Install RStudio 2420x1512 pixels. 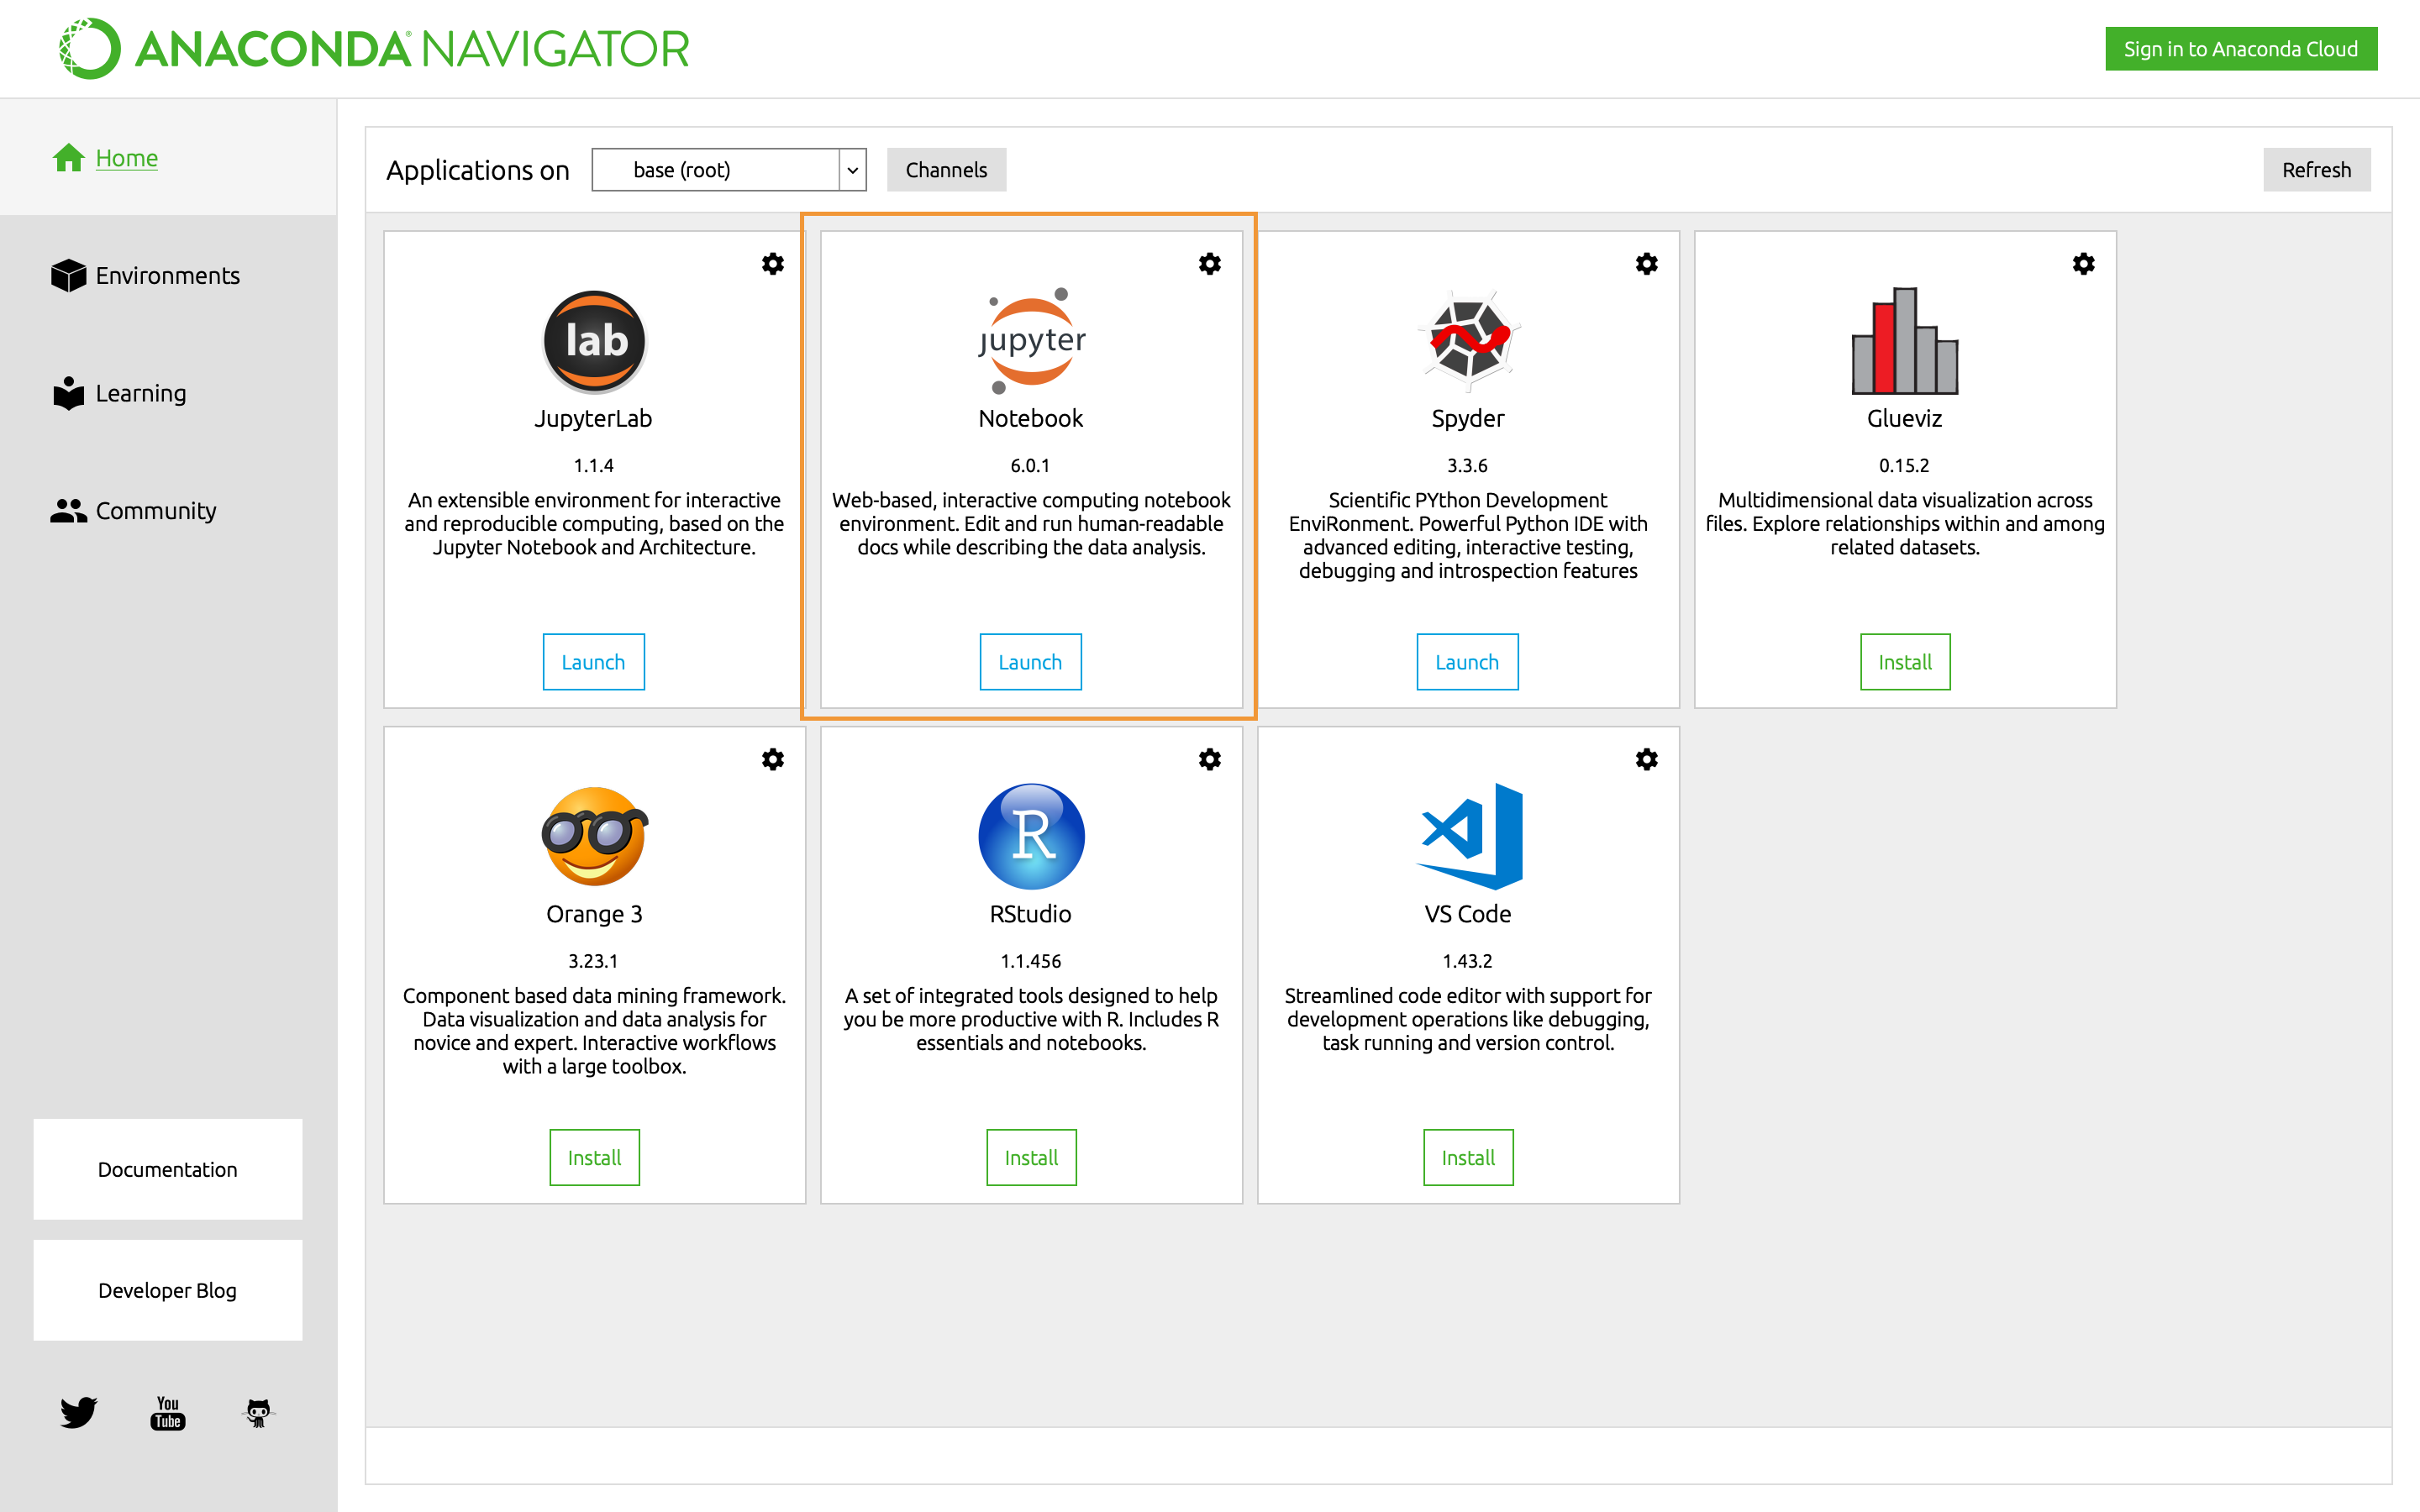pos(1031,1157)
